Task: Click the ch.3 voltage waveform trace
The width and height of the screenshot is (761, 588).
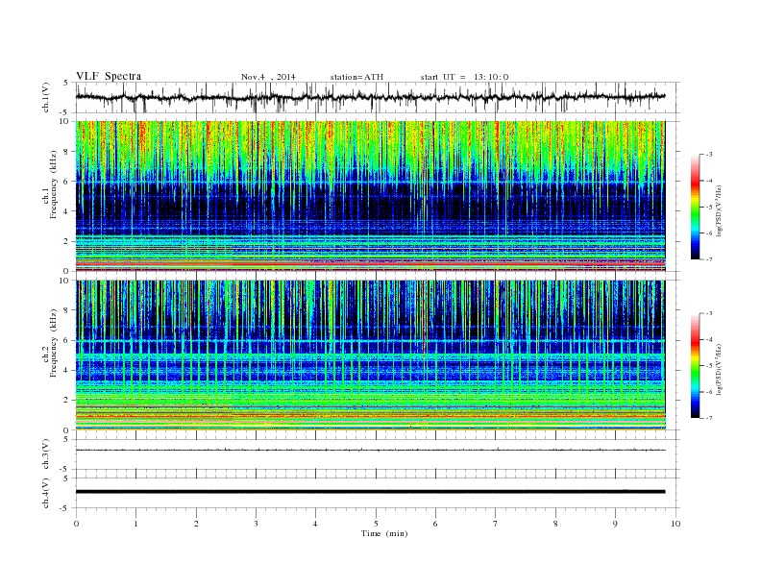Action: coord(370,450)
